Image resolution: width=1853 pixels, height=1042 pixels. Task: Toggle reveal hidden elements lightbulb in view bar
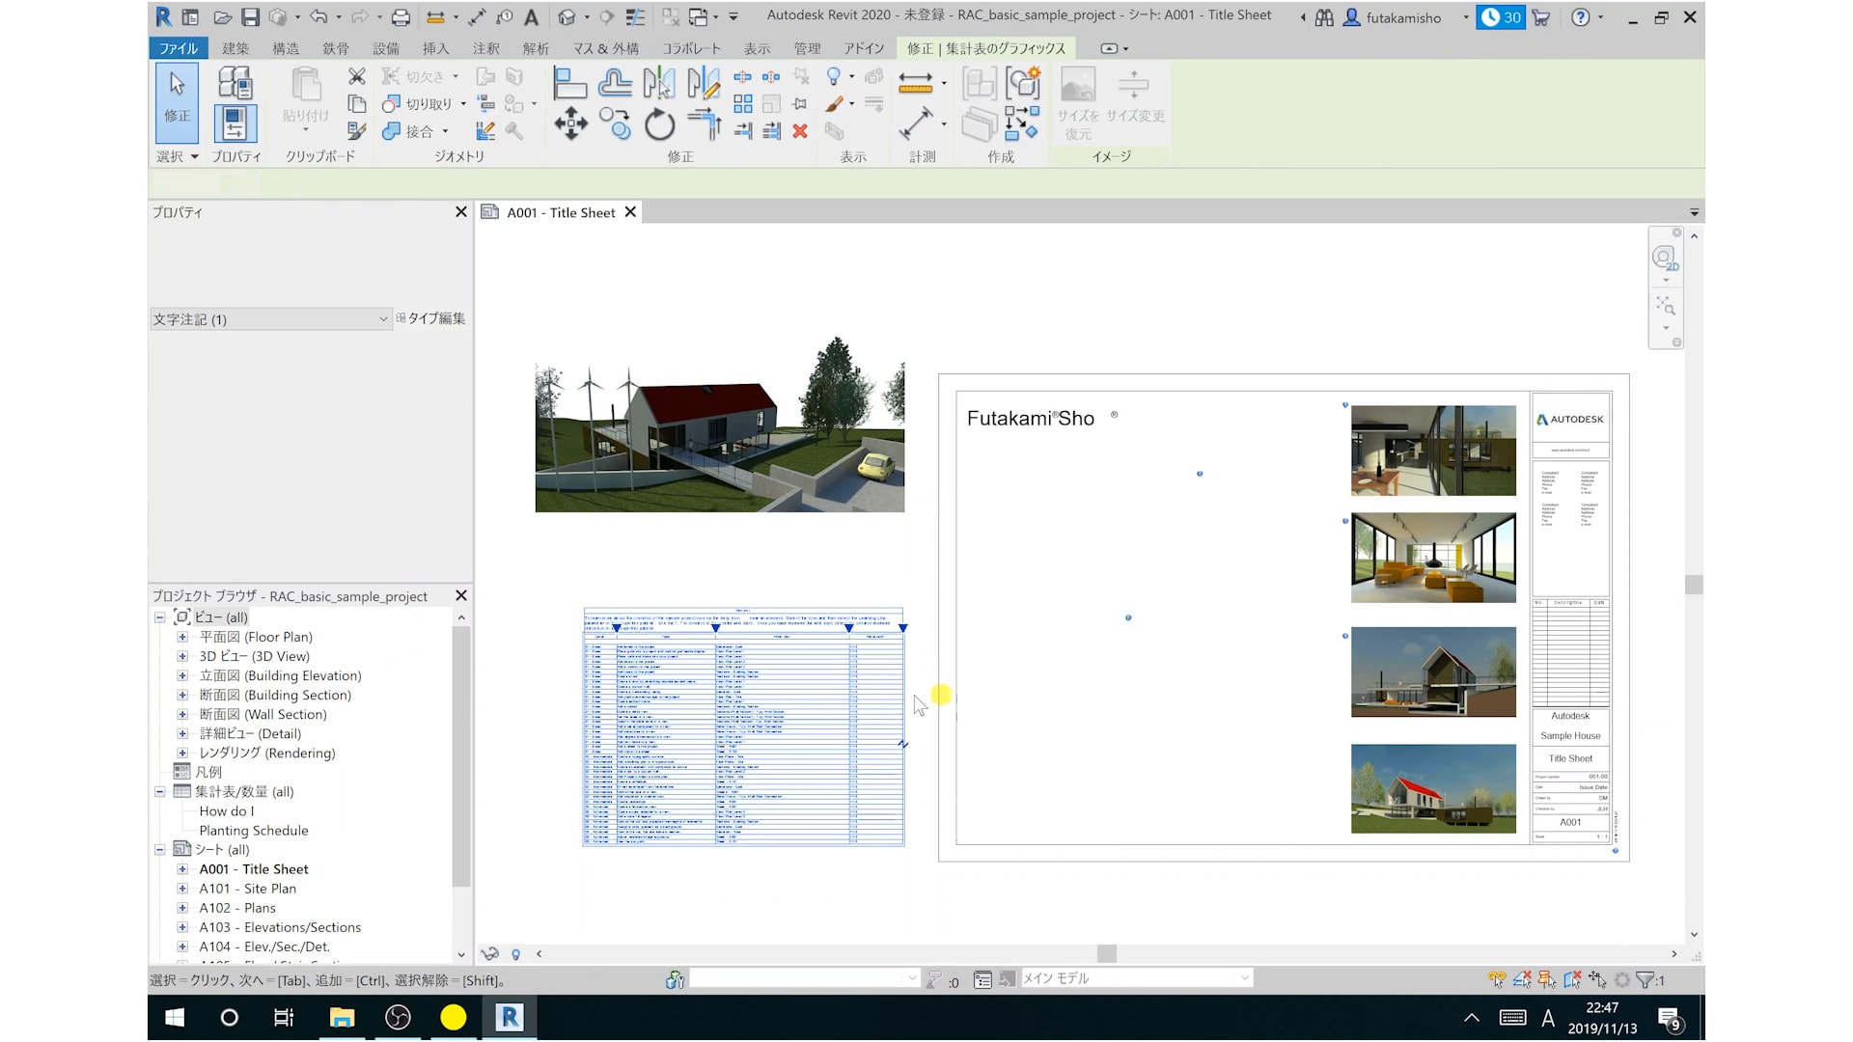pyautogui.click(x=515, y=954)
